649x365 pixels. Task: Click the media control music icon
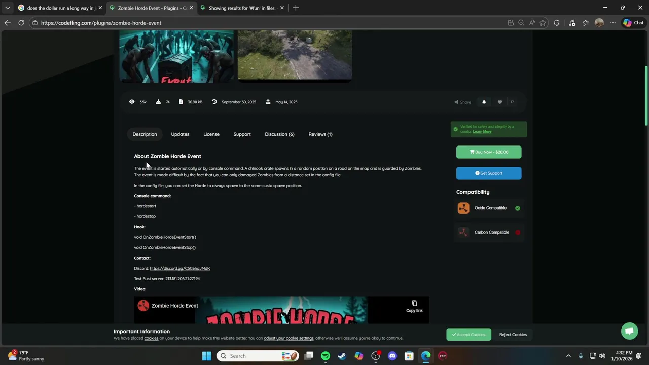(572, 23)
